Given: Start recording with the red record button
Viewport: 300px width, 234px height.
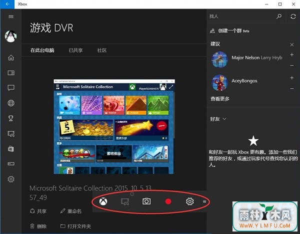Looking at the screenshot, I should coord(168,201).
